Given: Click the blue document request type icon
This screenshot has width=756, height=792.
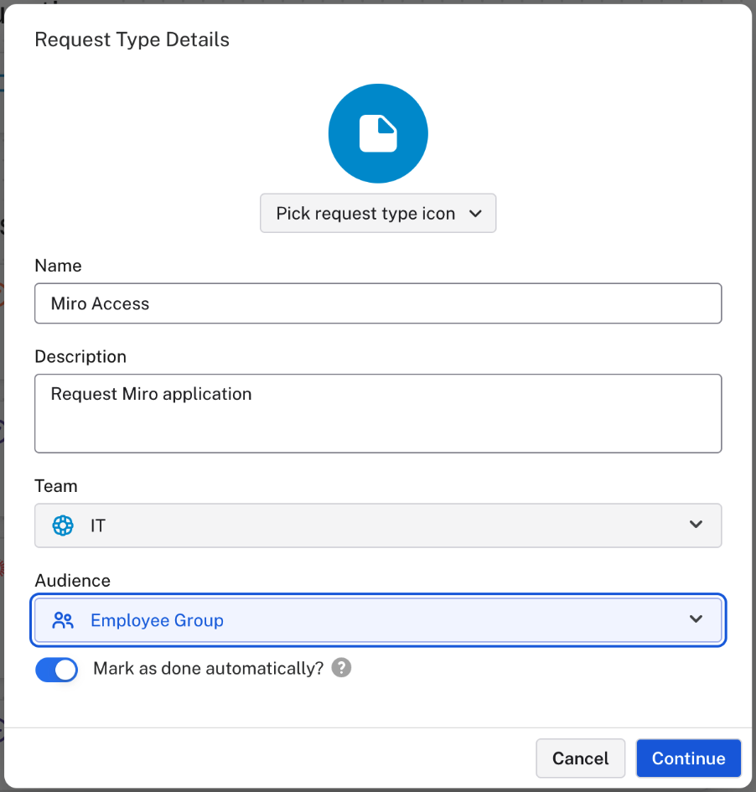Looking at the screenshot, I should click(378, 134).
